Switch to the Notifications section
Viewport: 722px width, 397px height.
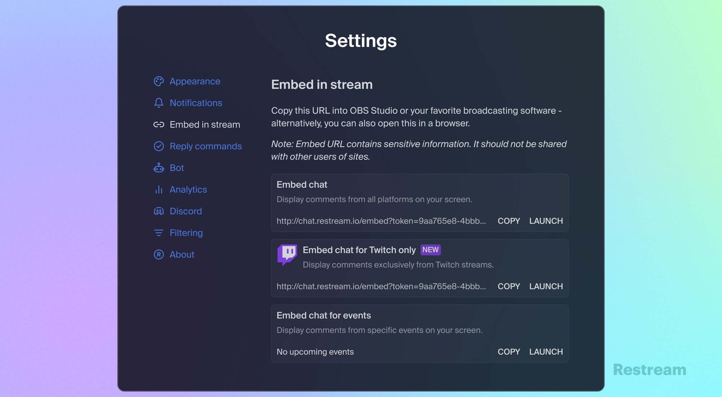click(x=196, y=103)
